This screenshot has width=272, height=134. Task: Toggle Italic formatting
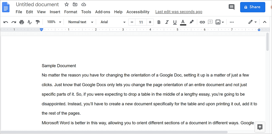pos(167,22)
